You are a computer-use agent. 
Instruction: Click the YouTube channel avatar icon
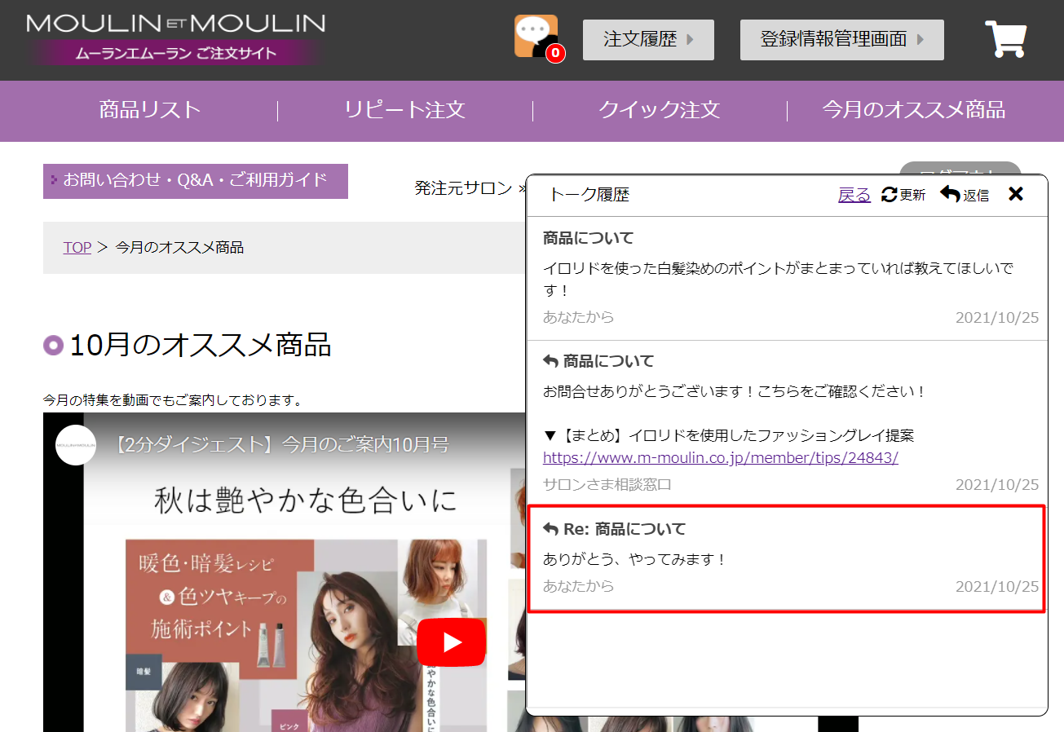[x=76, y=445]
